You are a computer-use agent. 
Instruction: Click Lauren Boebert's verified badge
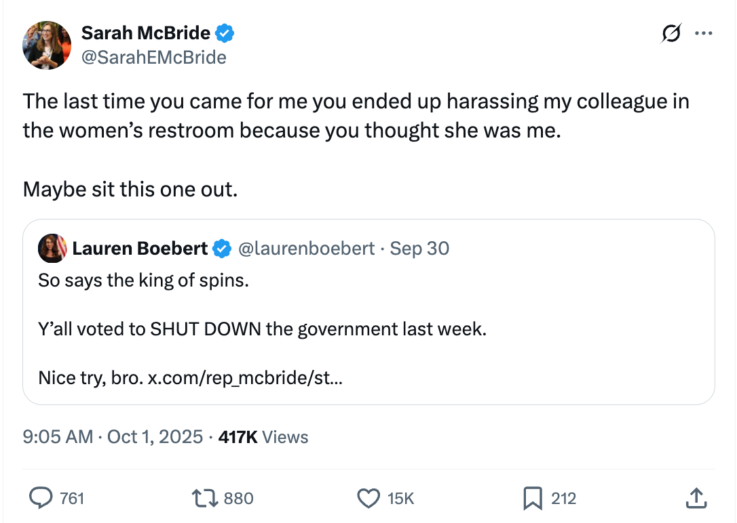coord(222,249)
